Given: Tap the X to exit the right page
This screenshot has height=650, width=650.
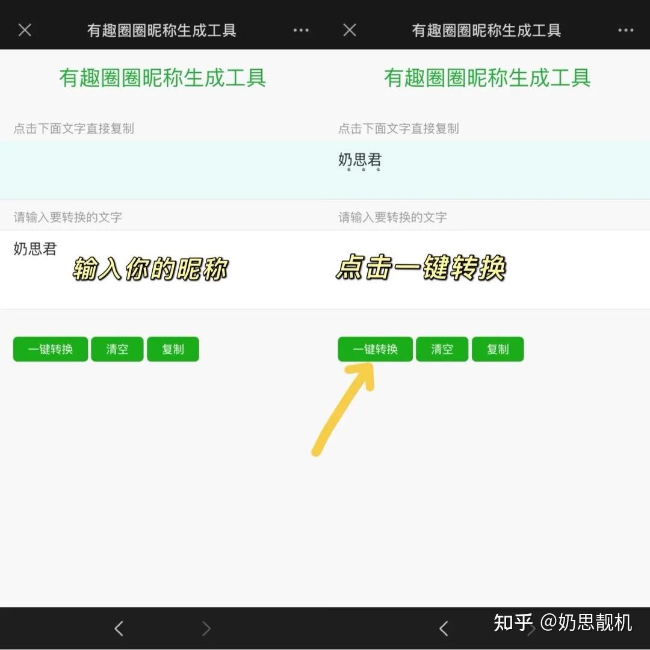Looking at the screenshot, I should pos(349,29).
